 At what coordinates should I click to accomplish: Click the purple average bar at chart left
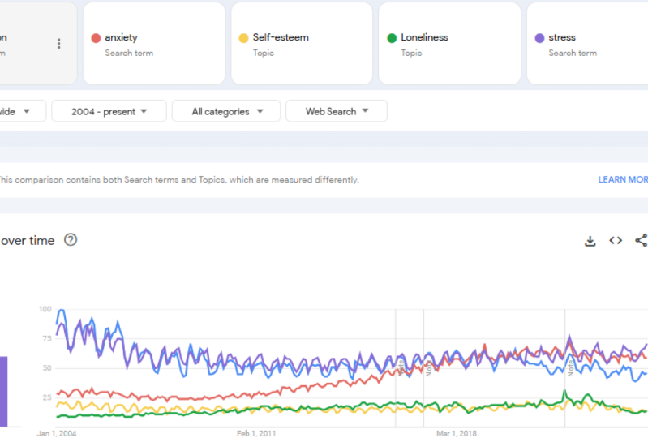(4, 391)
